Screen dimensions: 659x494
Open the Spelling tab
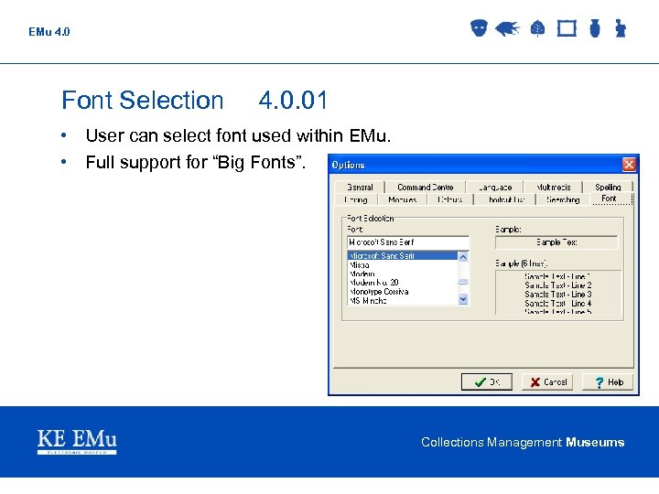[x=608, y=187]
